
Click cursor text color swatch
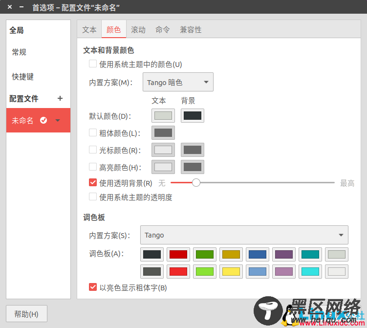tap(163, 150)
